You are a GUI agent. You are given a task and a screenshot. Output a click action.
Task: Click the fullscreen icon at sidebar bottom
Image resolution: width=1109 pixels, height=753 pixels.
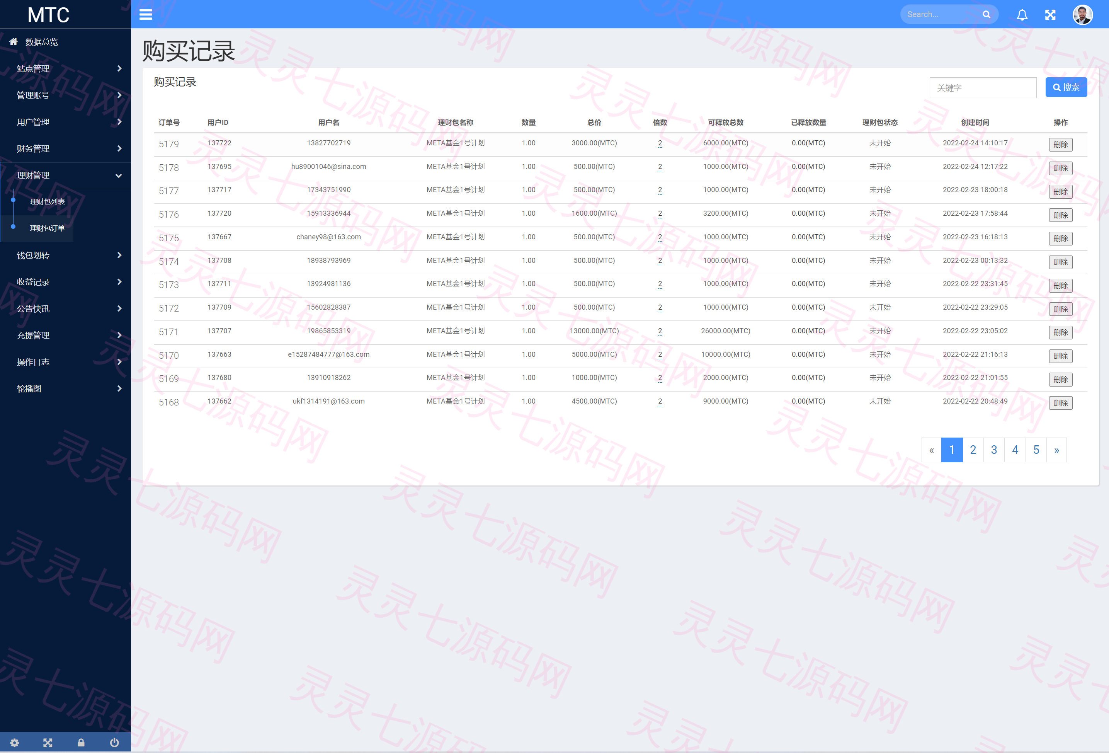tap(48, 743)
